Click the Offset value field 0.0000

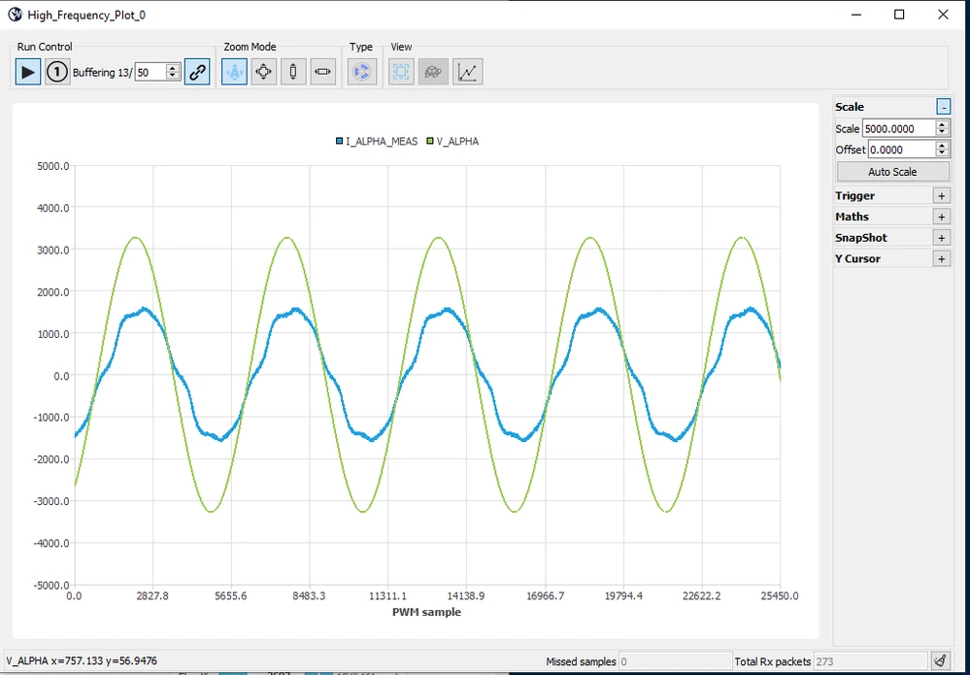click(902, 150)
